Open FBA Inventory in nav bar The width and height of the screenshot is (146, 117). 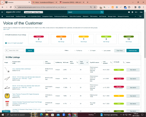tap(94, 16)
